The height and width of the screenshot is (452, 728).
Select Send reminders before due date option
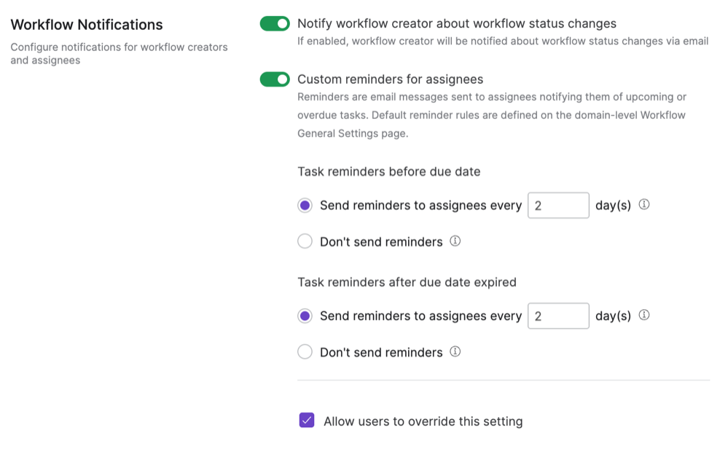305,205
